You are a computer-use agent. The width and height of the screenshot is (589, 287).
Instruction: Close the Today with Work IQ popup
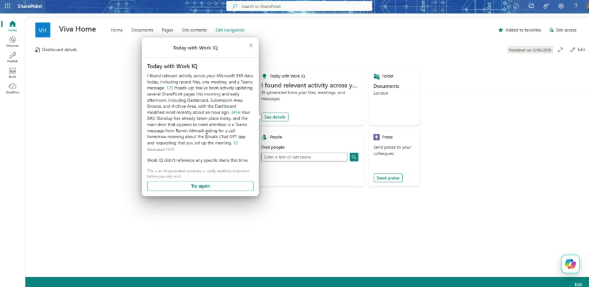[251, 45]
